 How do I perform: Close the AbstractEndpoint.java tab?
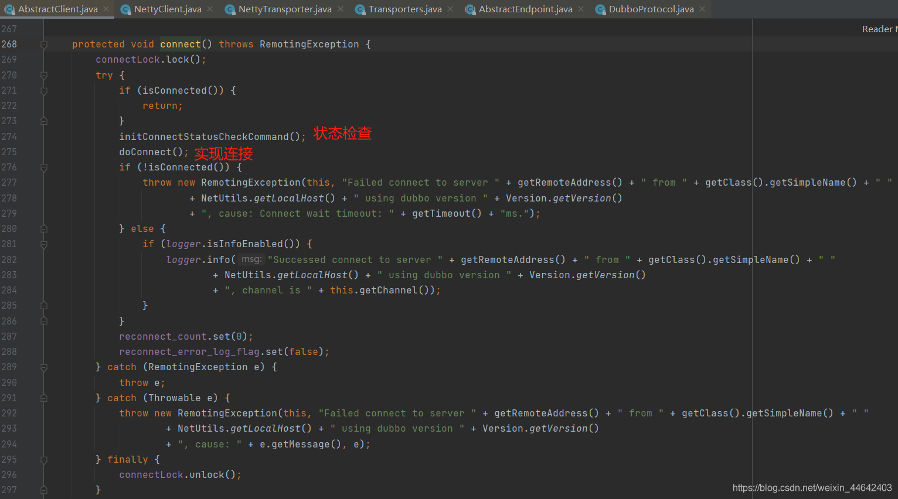581,9
